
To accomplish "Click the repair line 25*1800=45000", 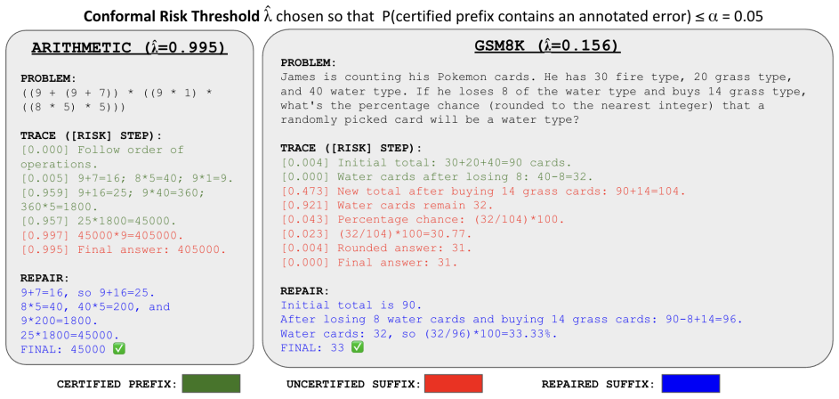I will pos(70,335).
